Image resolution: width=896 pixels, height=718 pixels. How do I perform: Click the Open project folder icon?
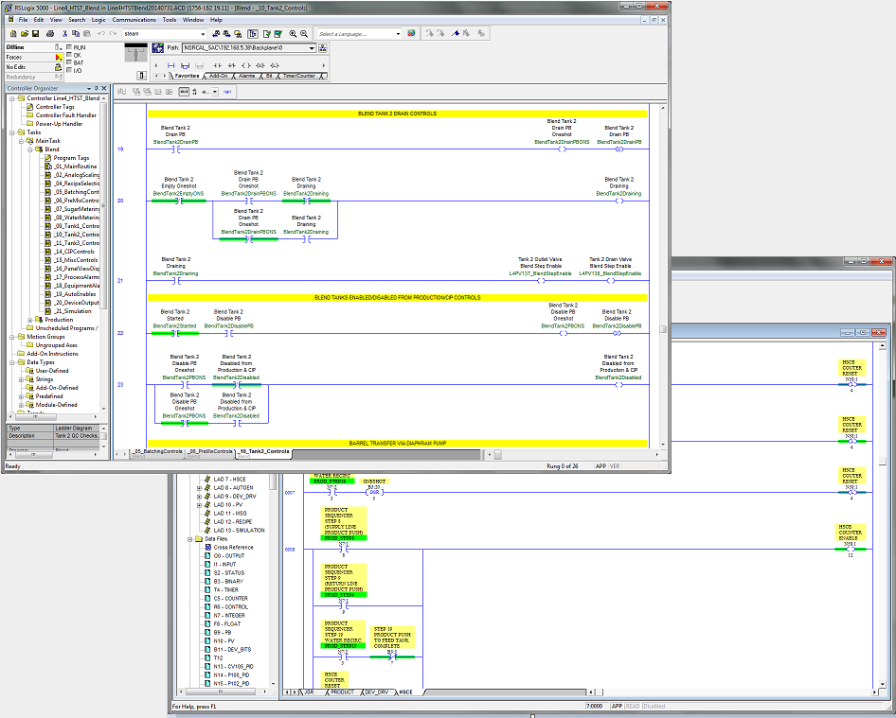25,34
